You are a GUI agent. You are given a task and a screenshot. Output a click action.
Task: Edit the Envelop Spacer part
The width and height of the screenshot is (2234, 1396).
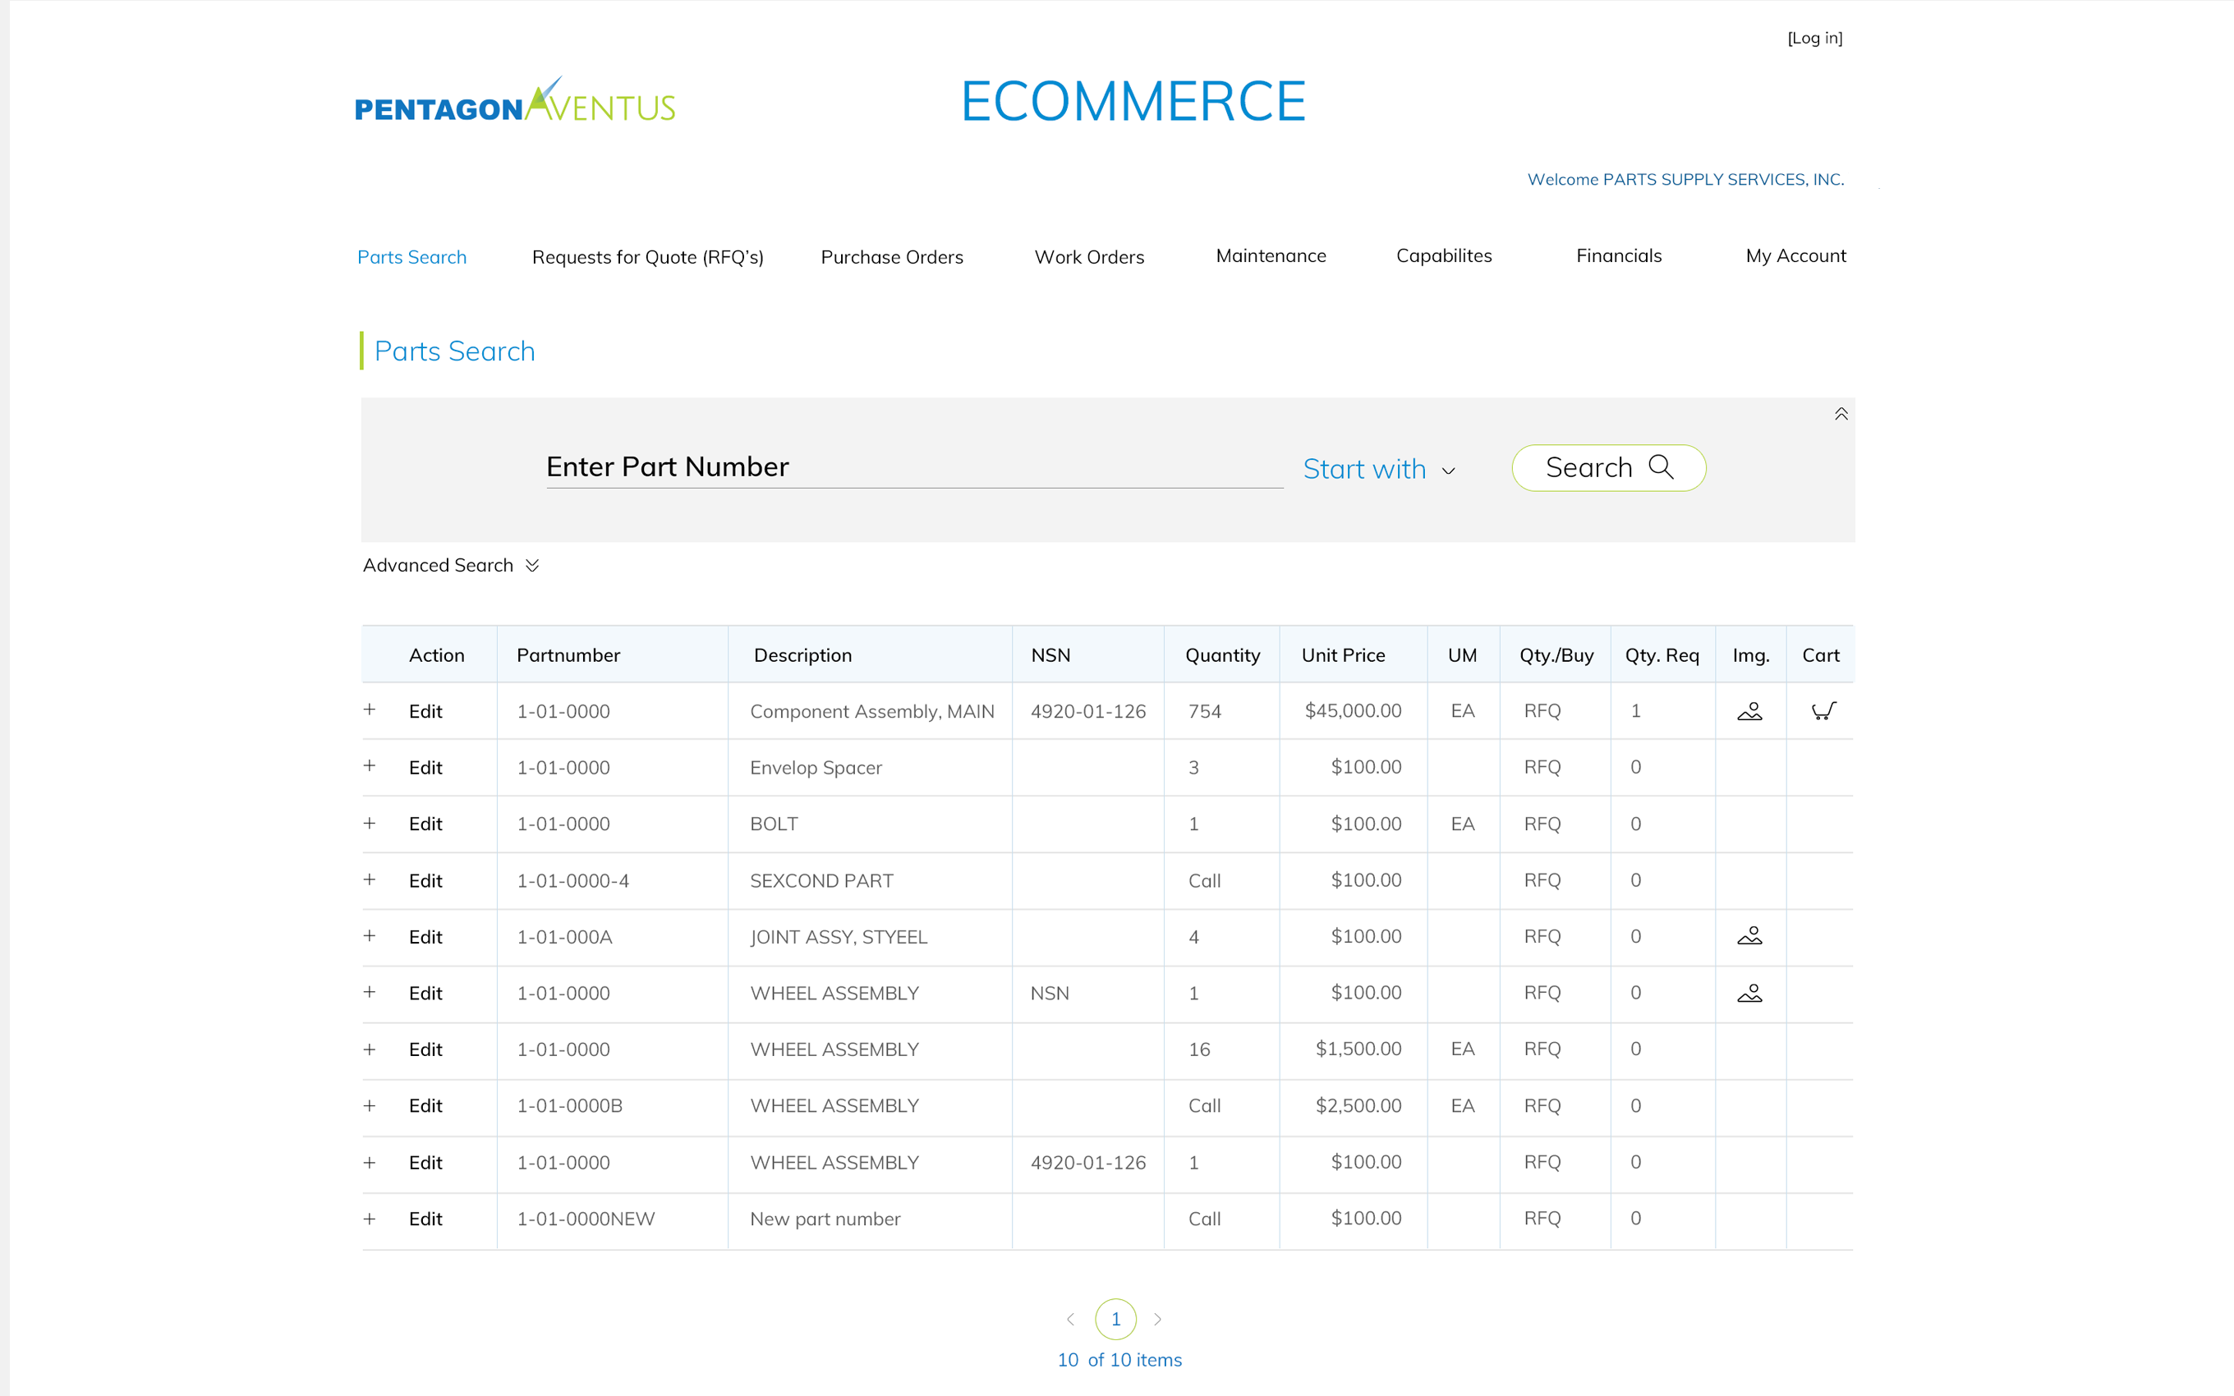pyautogui.click(x=425, y=768)
